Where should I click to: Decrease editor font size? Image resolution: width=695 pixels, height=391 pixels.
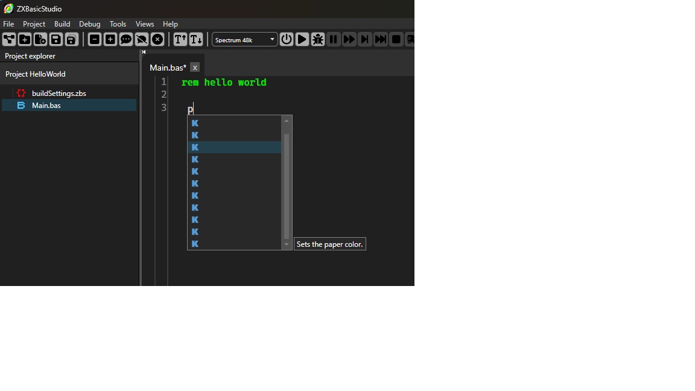(x=196, y=40)
